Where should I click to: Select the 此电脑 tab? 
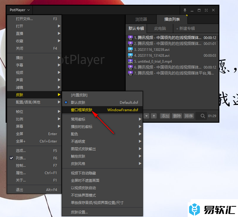pyautogui.click(x=160, y=28)
